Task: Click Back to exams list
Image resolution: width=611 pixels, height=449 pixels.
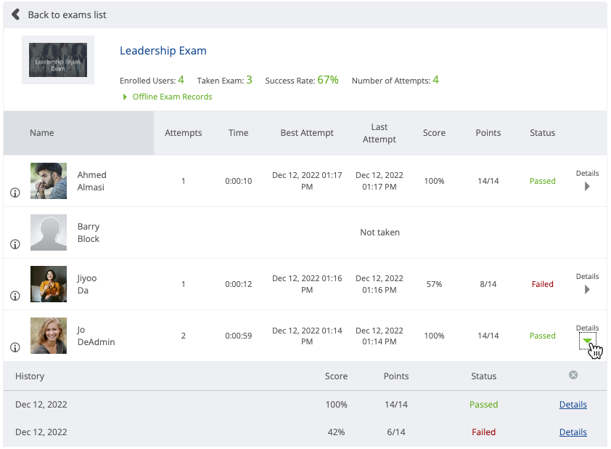Action: point(65,15)
